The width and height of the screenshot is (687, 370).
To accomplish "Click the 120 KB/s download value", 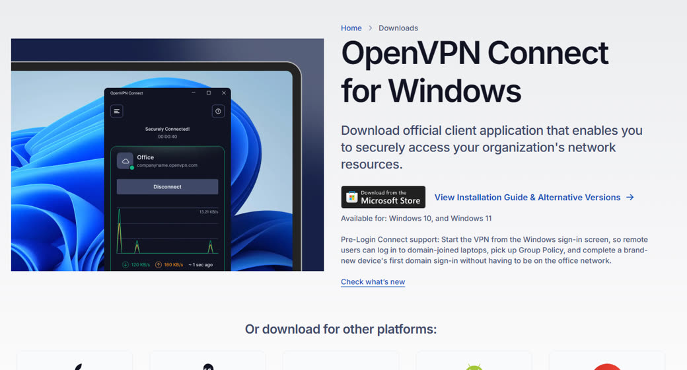I will pos(140,265).
